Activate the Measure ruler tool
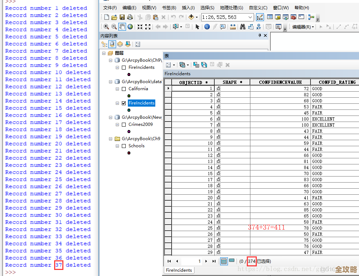 pos(233,26)
